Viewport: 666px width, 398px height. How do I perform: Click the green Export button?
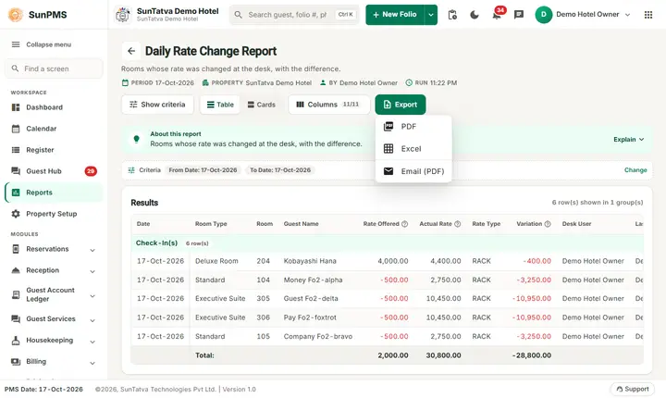[401, 105]
